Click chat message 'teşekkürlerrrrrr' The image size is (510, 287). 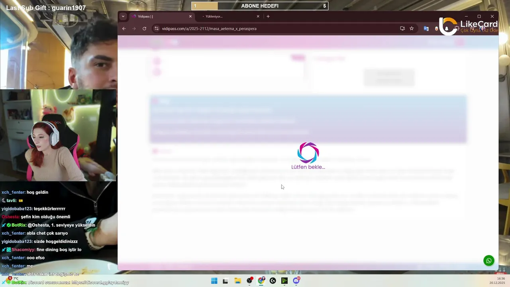pyautogui.click(x=49, y=208)
